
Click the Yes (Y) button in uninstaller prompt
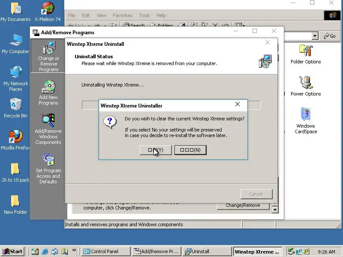click(156, 150)
